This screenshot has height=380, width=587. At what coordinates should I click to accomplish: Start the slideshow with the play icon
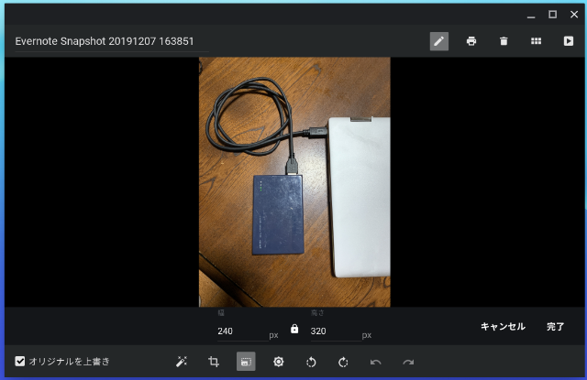pyautogui.click(x=568, y=41)
